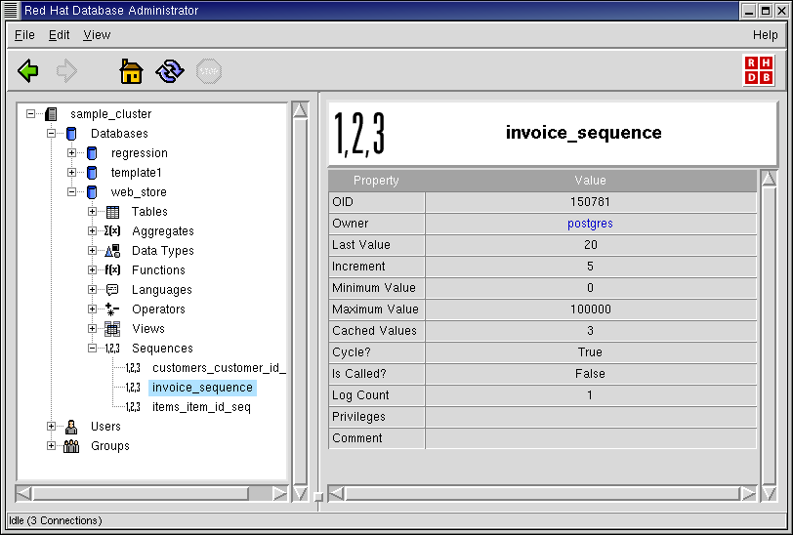Click the Groups people icon
The height and width of the screenshot is (535, 793).
[71, 446]
